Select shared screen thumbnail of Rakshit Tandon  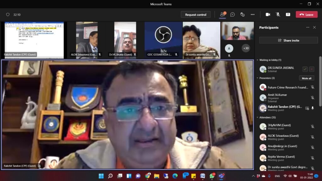click(x=34, y=40)
